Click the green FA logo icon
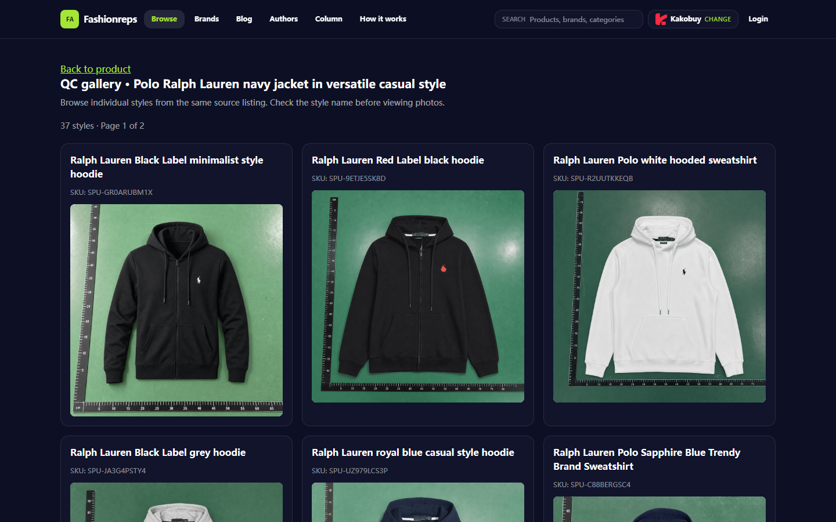The height and width of the screenshot is (522, 836). tap(70, 19)
